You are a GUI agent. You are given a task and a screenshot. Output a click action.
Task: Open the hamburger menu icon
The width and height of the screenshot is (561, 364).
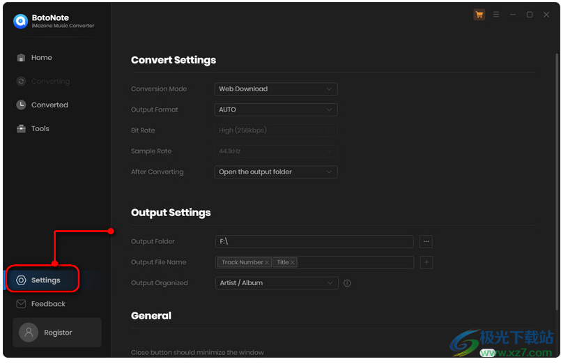click(496, 15)
